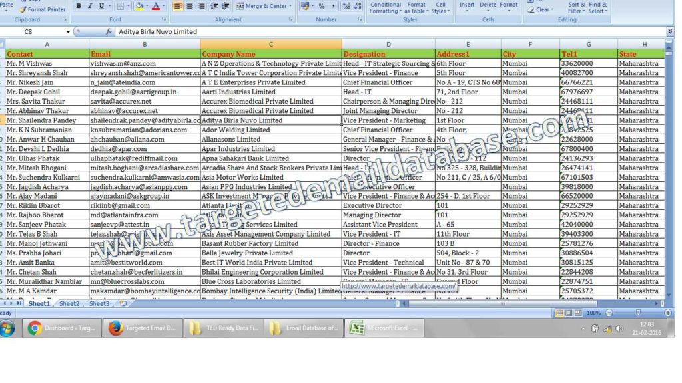
Task: Switch to Chrome Dashboard taskbar item
Action: tap(62, 328)
